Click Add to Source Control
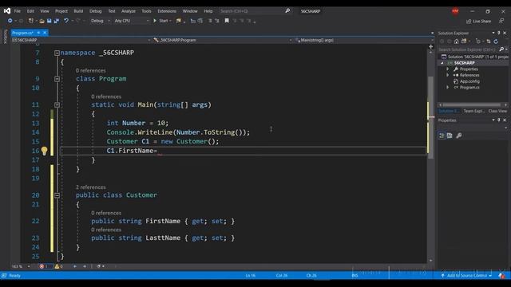 pos(467,276)
